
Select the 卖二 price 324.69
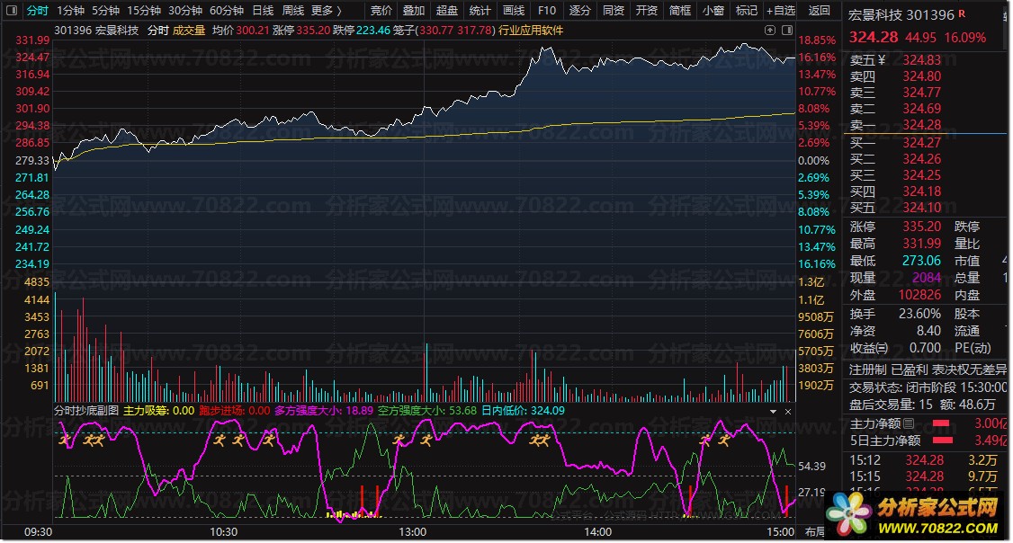pyautogui.click(x=922, y=109)
